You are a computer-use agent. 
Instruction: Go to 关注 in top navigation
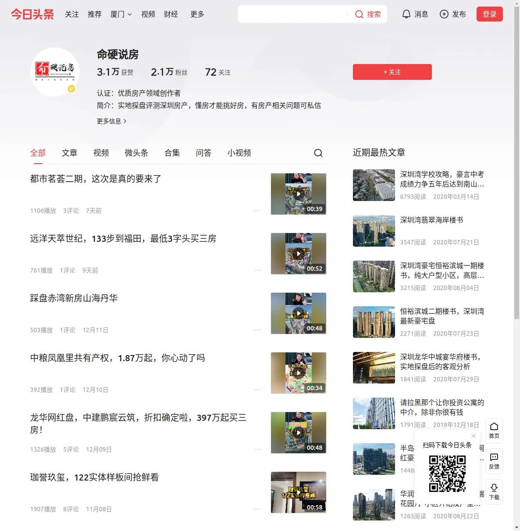[x=72, y=14]
